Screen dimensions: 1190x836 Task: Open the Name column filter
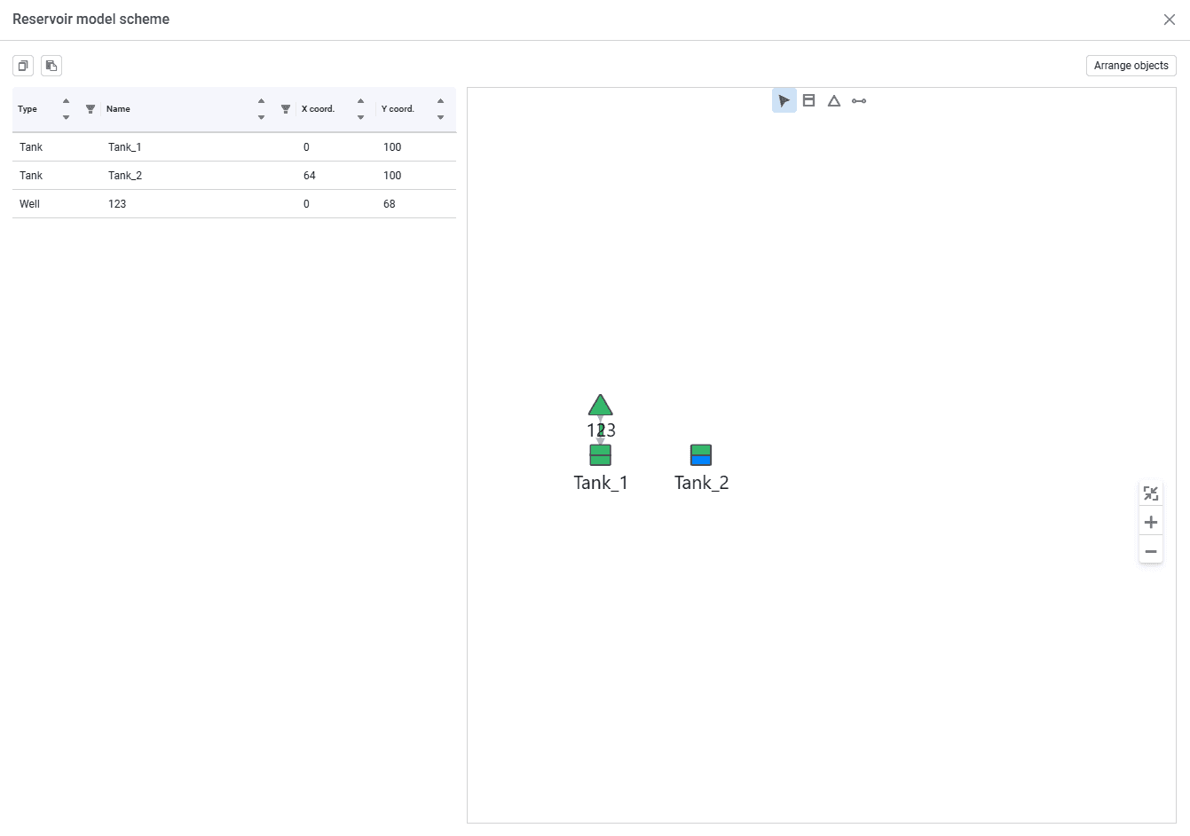(x=286, y=109)
